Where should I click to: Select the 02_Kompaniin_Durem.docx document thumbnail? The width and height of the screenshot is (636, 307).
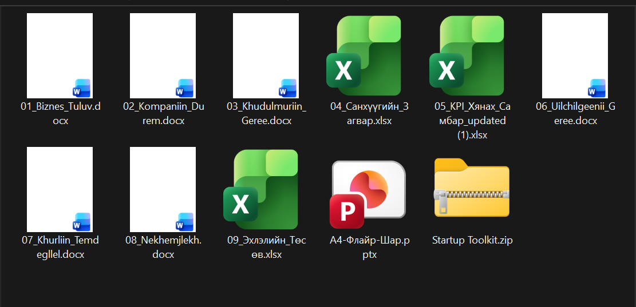[x=163, y=56]
